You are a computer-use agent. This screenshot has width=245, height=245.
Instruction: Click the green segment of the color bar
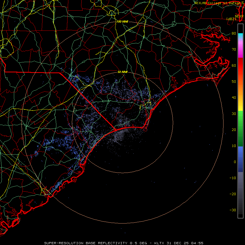coord(240,128)
